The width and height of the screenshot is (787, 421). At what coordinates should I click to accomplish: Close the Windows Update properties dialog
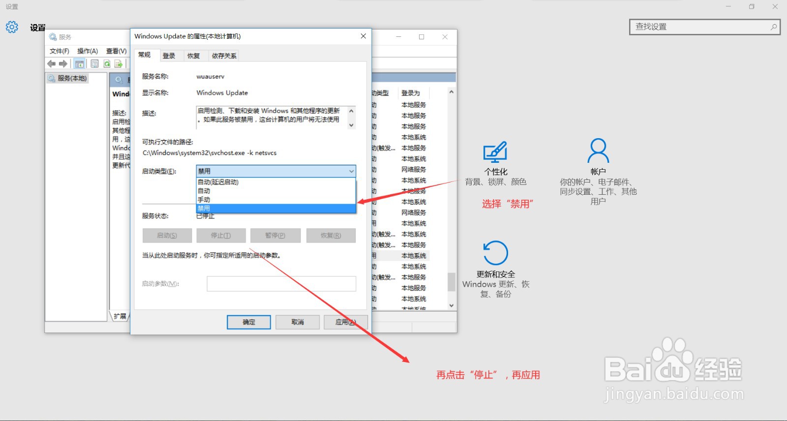point(363,36)
